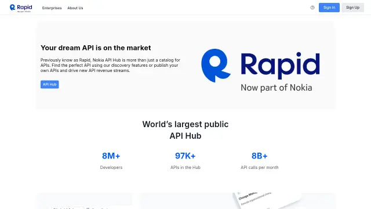371x209 pixels.
Task: Click the Rapid logo in header
Action: [21, 8]
